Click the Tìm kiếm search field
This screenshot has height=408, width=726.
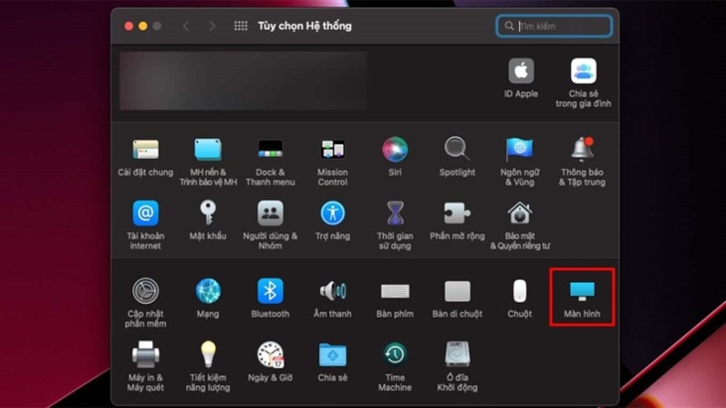pos(554,26)
